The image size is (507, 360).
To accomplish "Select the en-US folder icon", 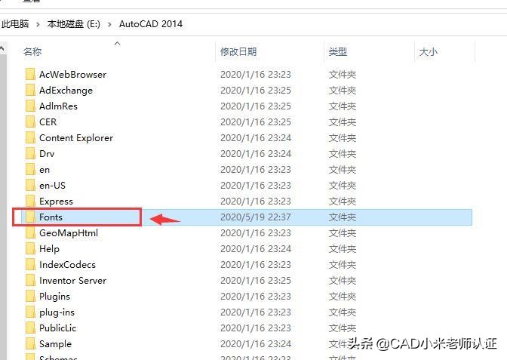I will pyautogui.click(x=30, y=185).
